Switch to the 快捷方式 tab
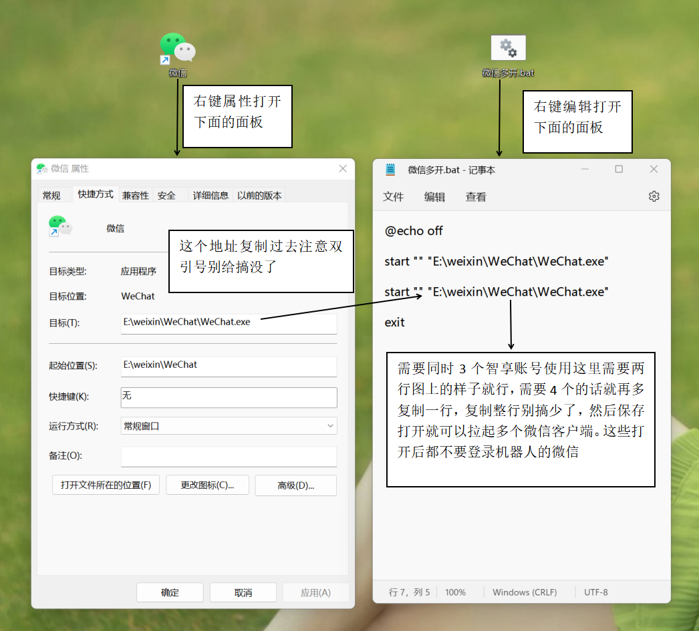This screenshot has width=699, height=631. pos(96,194)
